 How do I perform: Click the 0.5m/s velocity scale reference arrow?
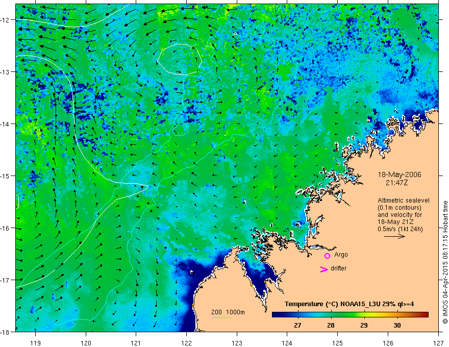[394, 236]
